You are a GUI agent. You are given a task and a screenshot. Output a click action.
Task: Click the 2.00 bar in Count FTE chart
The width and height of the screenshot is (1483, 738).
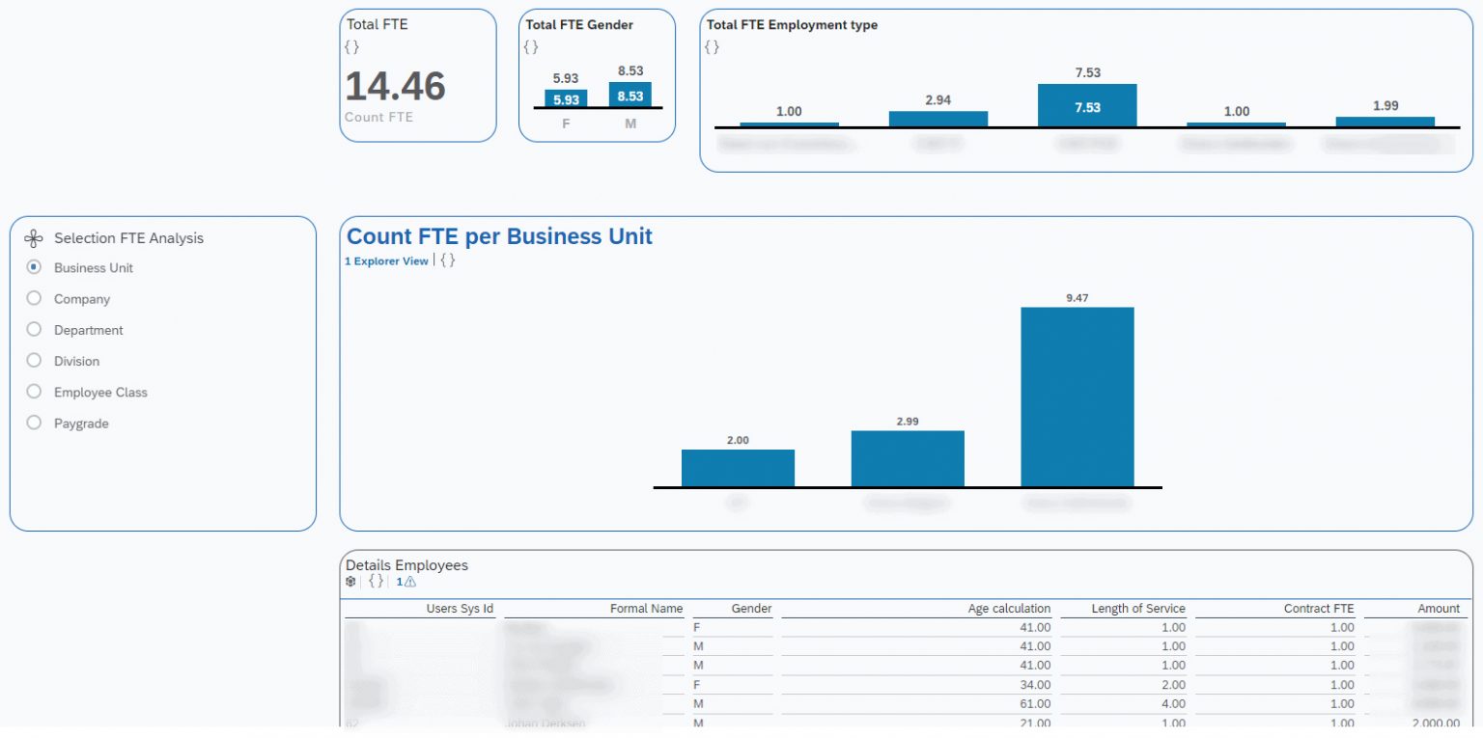(737, 468)
